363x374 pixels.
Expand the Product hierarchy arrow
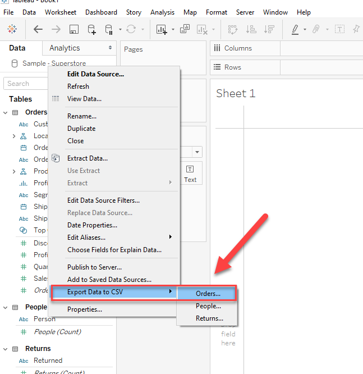pos(14,171)
